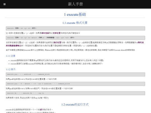Click the '1.1.2 例子:' subheading

pyautogui.click(x=11, y=69)
